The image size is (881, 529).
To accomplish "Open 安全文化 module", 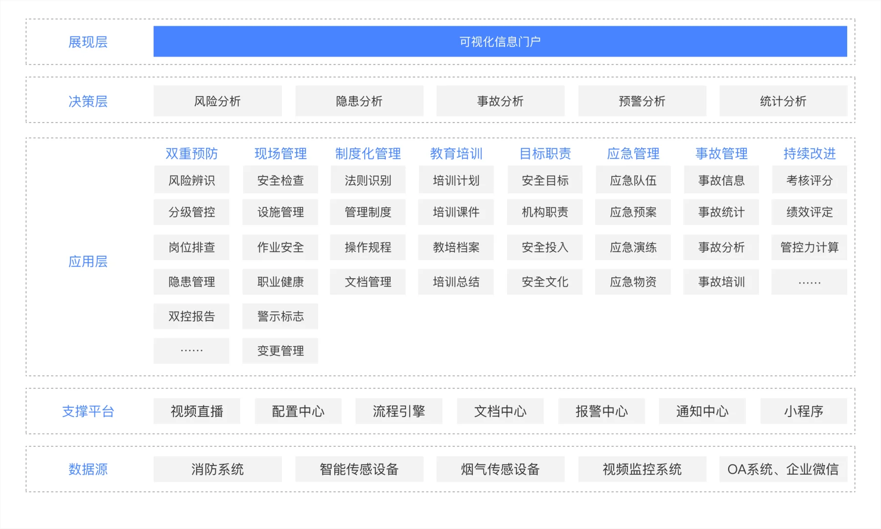I will 545,282.
